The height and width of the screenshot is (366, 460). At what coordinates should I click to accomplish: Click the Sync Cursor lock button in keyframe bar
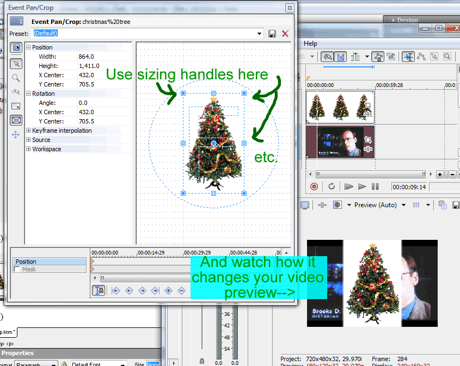coord(99,290)
